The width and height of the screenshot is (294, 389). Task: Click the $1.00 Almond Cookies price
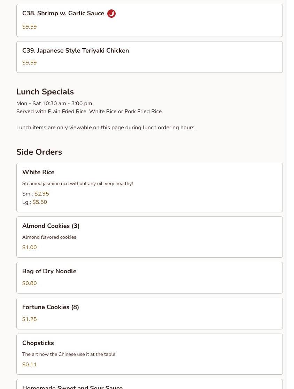[x=29, y=247]
